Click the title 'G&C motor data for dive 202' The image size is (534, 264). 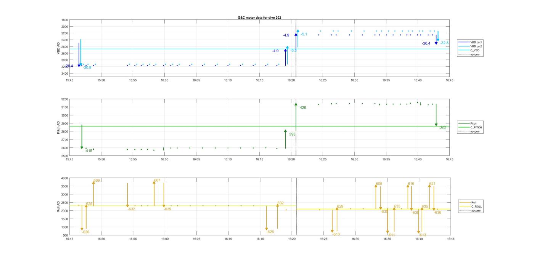[259, 18]
